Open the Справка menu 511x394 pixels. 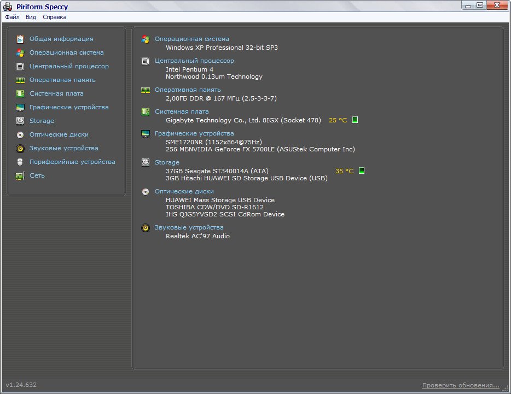pos(54,17)
